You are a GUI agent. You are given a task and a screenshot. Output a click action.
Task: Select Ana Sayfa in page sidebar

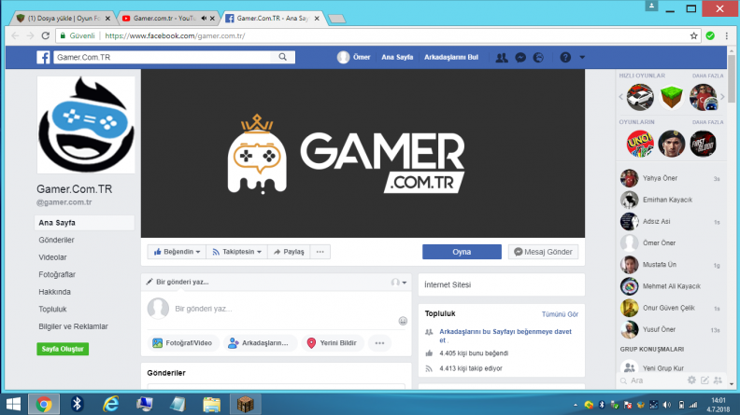[x=84, y=223]
